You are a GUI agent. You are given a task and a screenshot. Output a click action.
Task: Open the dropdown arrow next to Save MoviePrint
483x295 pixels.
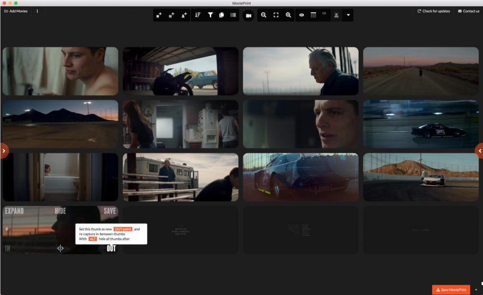(476, 290)
